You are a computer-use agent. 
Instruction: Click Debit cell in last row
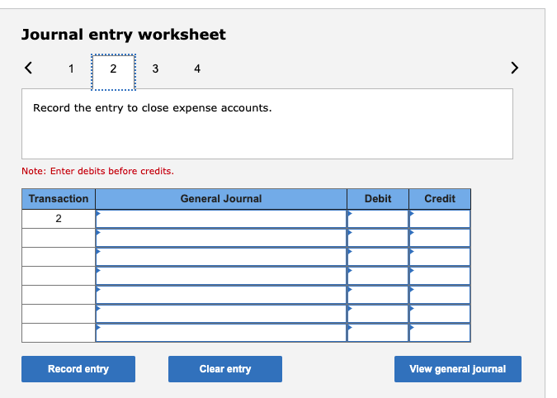pyautogui.click(x=378, y=333)
